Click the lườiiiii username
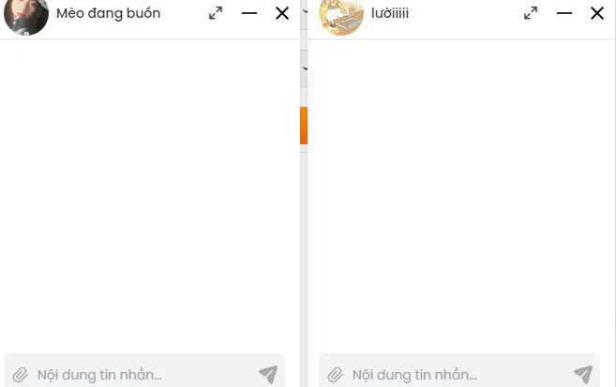The height and width of the screenshot is (387, 616). click(x=390, y=13)
